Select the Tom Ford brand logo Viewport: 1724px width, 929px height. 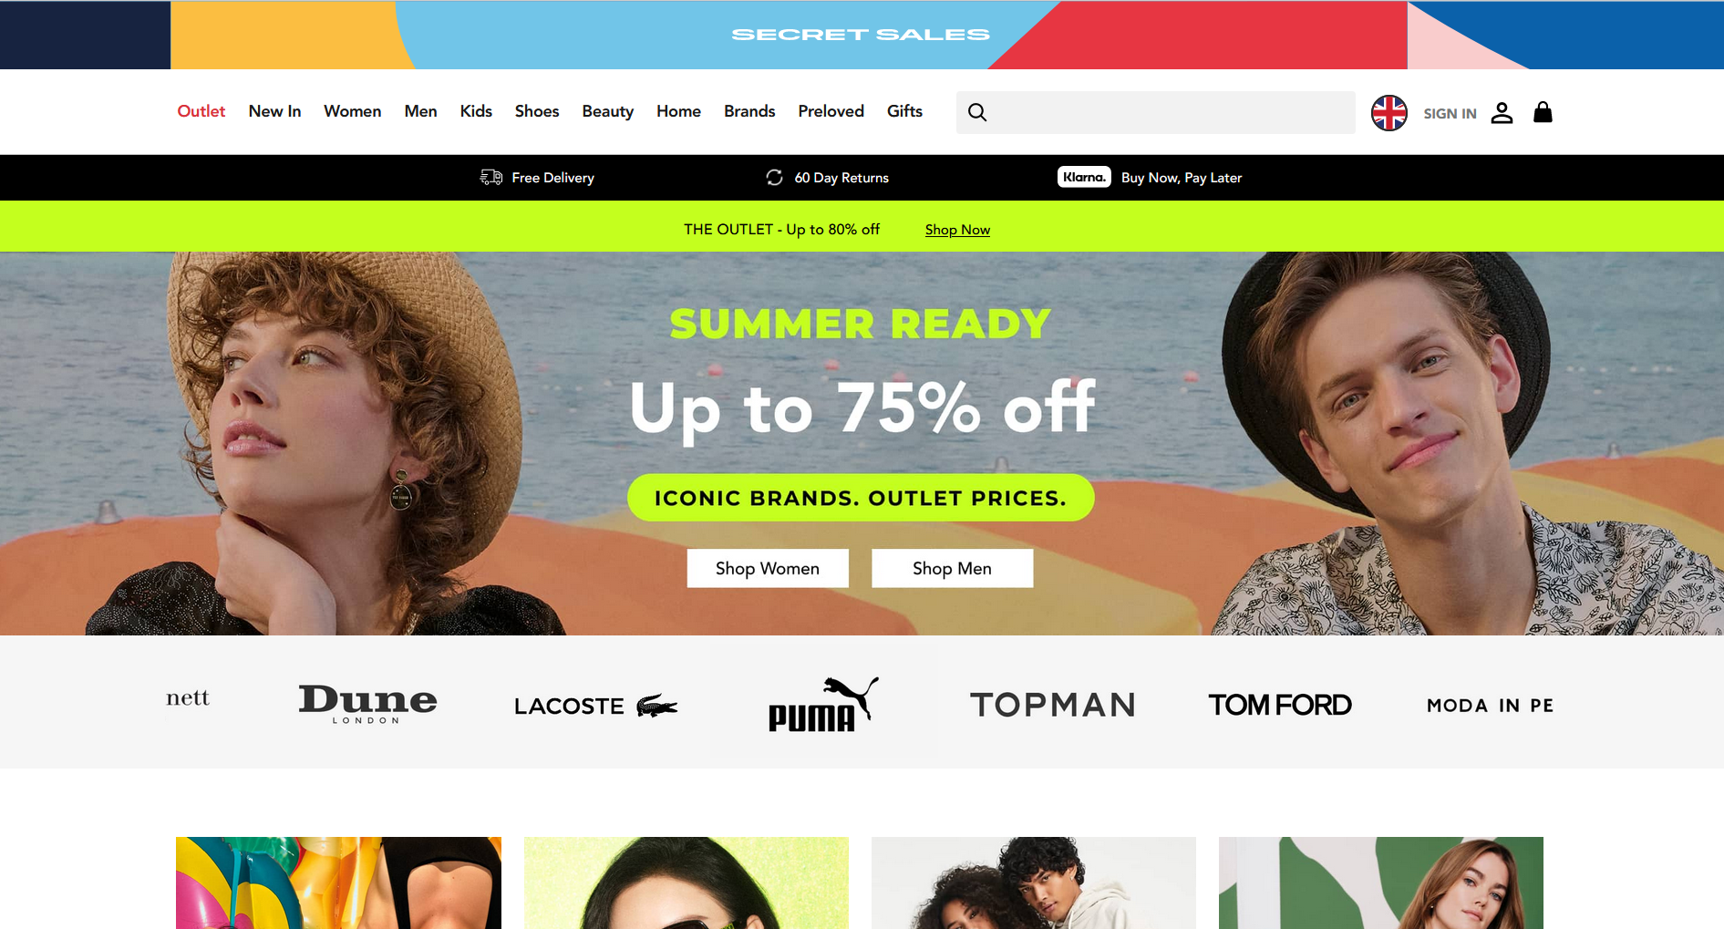pos(1280,705)
